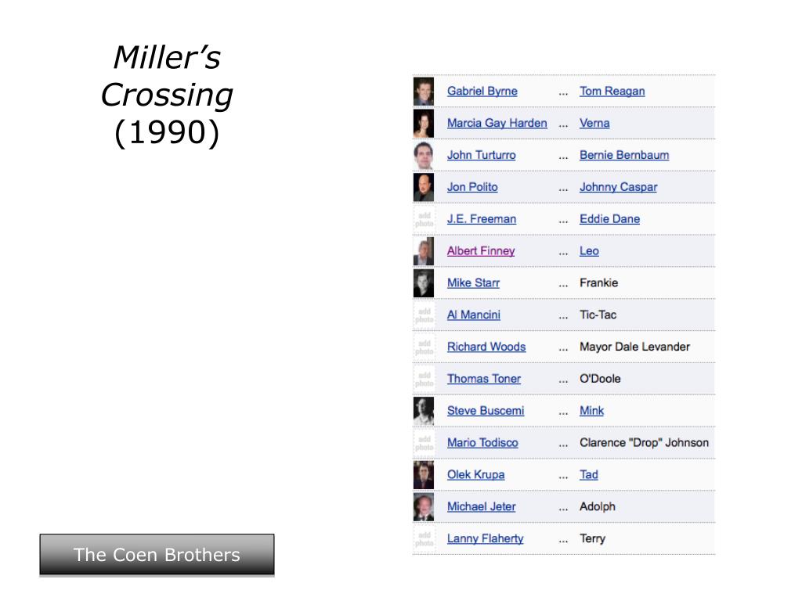This screenshot has height=601, width=802.
Task: Click the Tom Reagan character link
Action: 612,91
